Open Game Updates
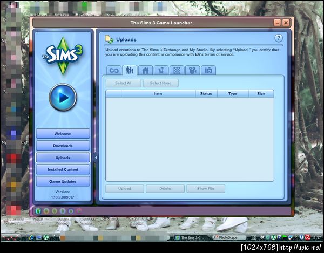Image resolution: width=324 pixels, height=253 pixels. point(63,182)
